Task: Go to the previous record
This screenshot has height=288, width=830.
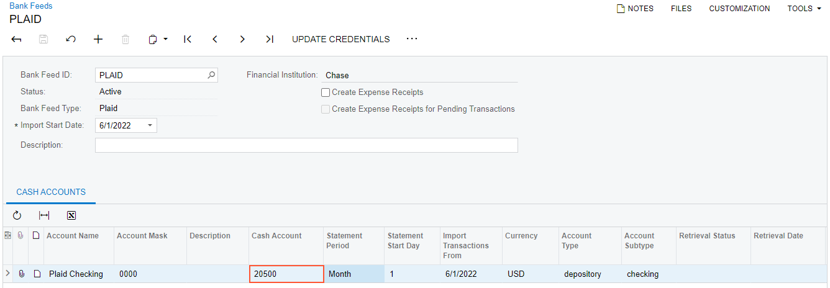Action: pyautogui.click(x=215, y=39)
